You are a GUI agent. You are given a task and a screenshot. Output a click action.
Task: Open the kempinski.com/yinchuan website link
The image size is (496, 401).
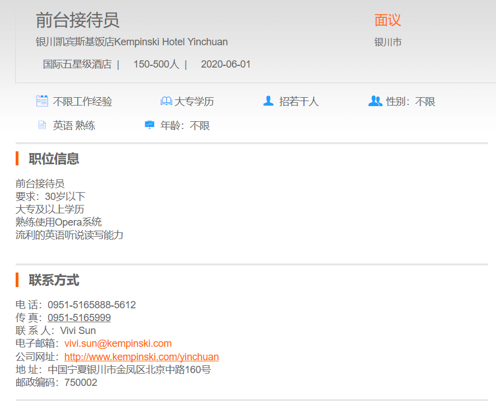(x=141, y=357)
